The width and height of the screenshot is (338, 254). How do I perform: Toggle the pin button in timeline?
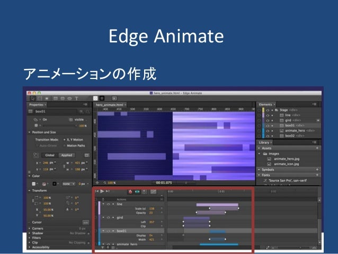[144, 191]
